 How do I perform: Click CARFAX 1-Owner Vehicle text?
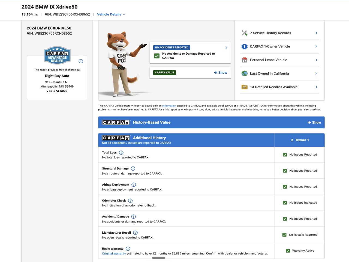270,46
